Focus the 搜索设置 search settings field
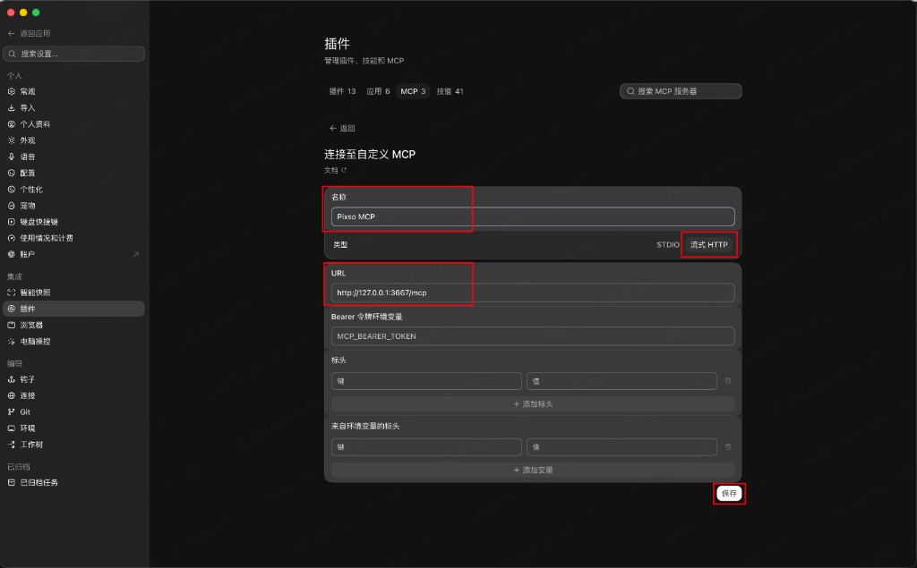Screen dimensions: 917x568 (73, 54)
